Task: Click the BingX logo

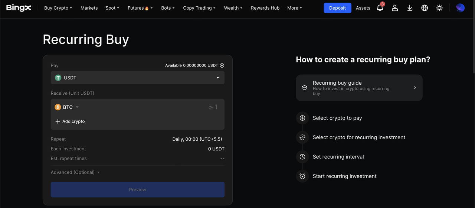Action: click(19, 8)
